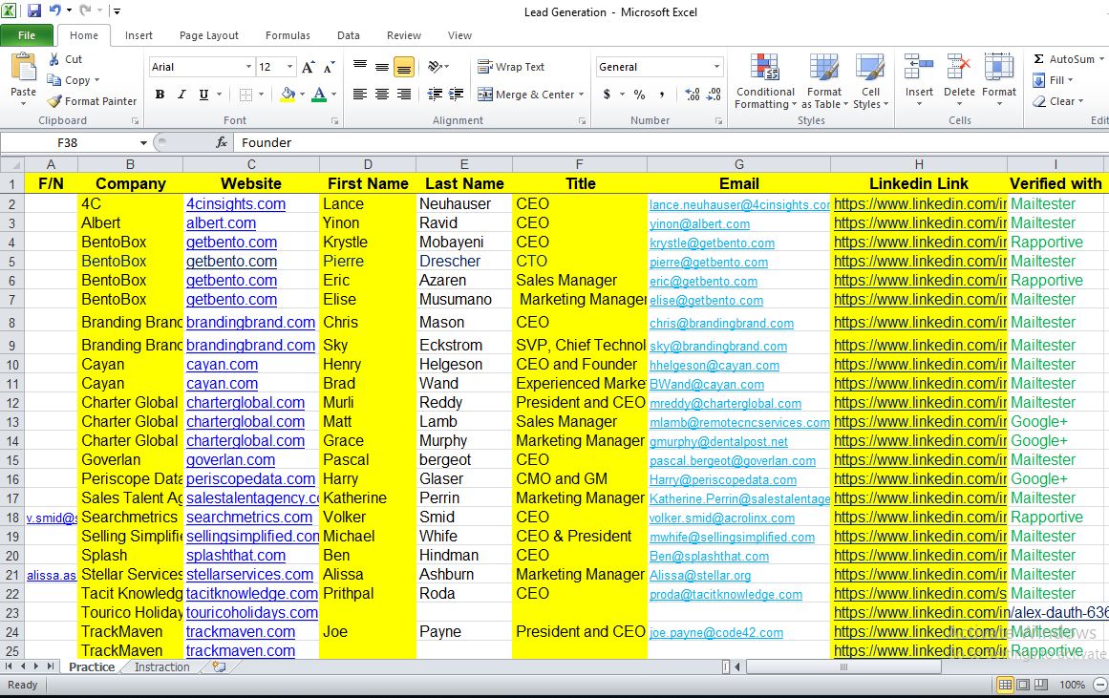Click Decrease Decimal button

[x=714, y=95]
